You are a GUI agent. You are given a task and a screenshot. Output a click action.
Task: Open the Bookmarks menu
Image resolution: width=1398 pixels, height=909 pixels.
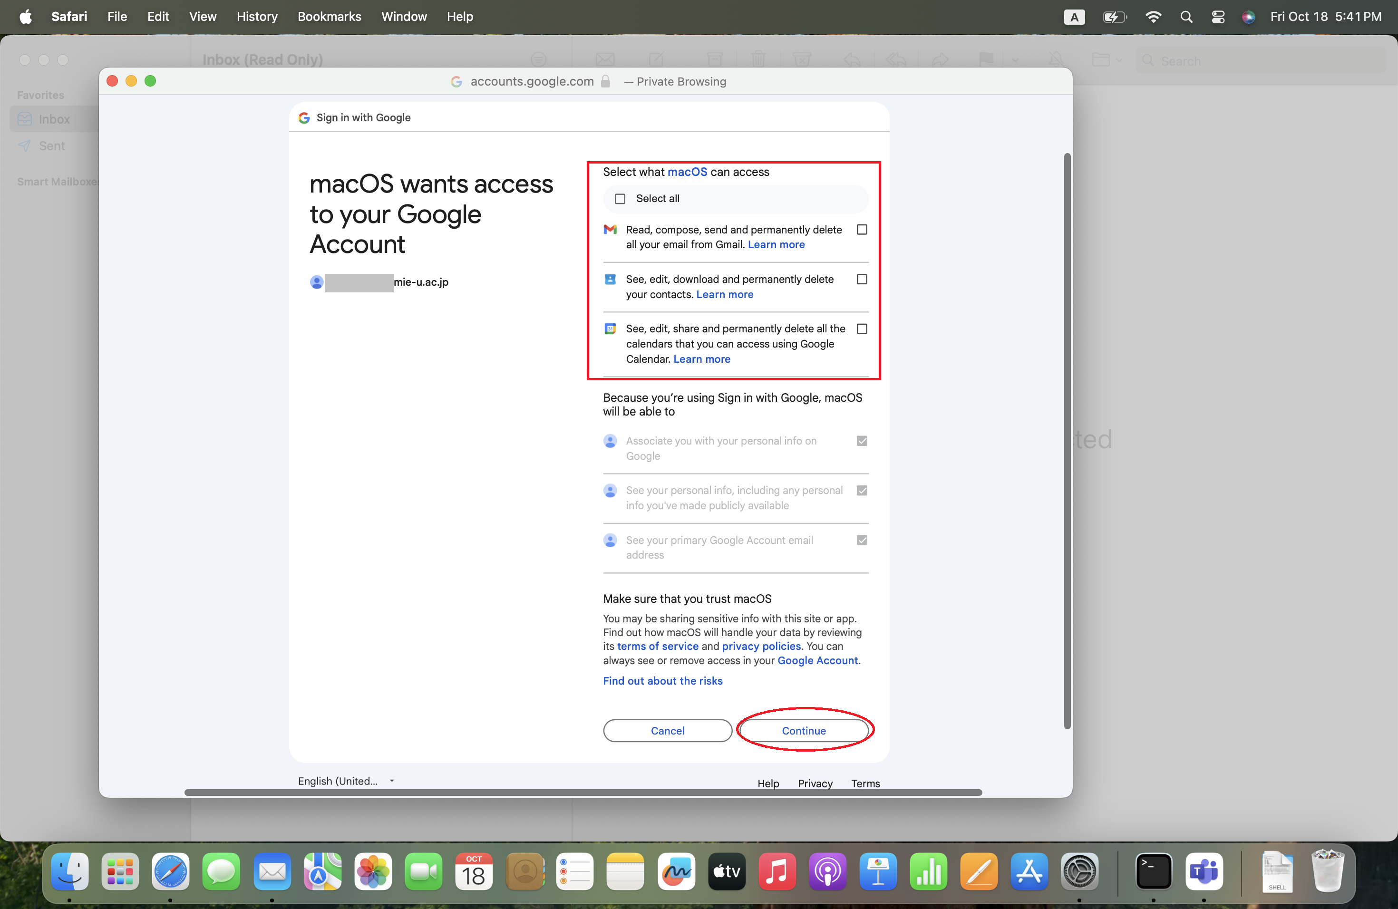click(329, 17)
